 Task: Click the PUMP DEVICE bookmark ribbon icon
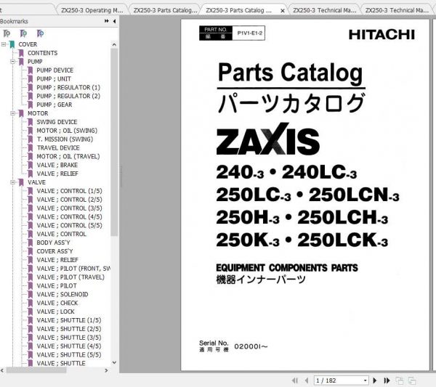31,70
